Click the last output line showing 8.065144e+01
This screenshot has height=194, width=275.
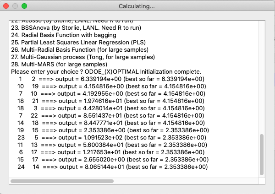pyautogui.click(x=113, y=167)
